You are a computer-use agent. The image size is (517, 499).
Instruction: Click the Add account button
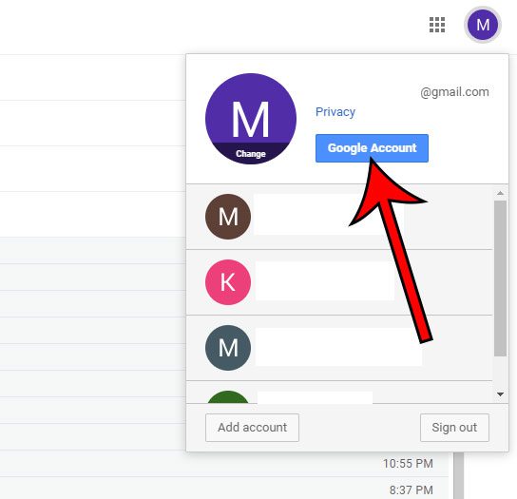click(252, 428)
